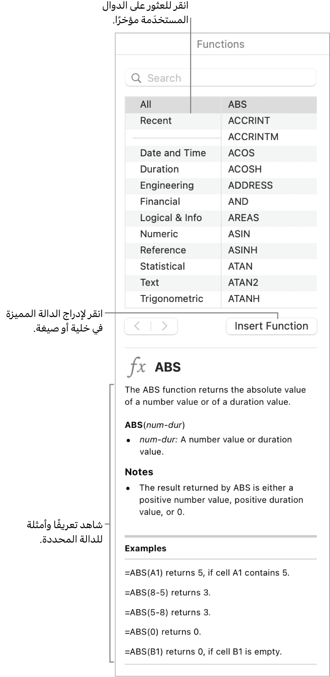Image resolution: width=330 pixels, height=677 pixels.
Task: Choose the Text category
Action: [149, 283]
